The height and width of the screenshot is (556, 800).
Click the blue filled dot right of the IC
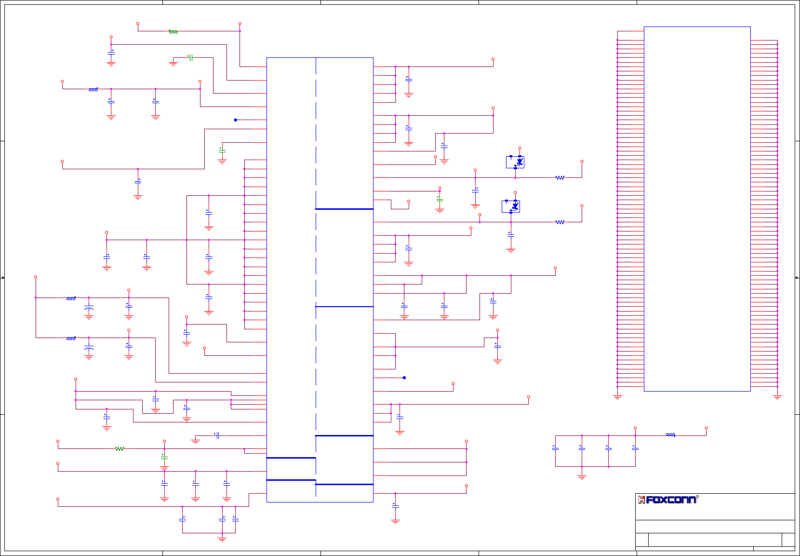[x=404, y=378]
